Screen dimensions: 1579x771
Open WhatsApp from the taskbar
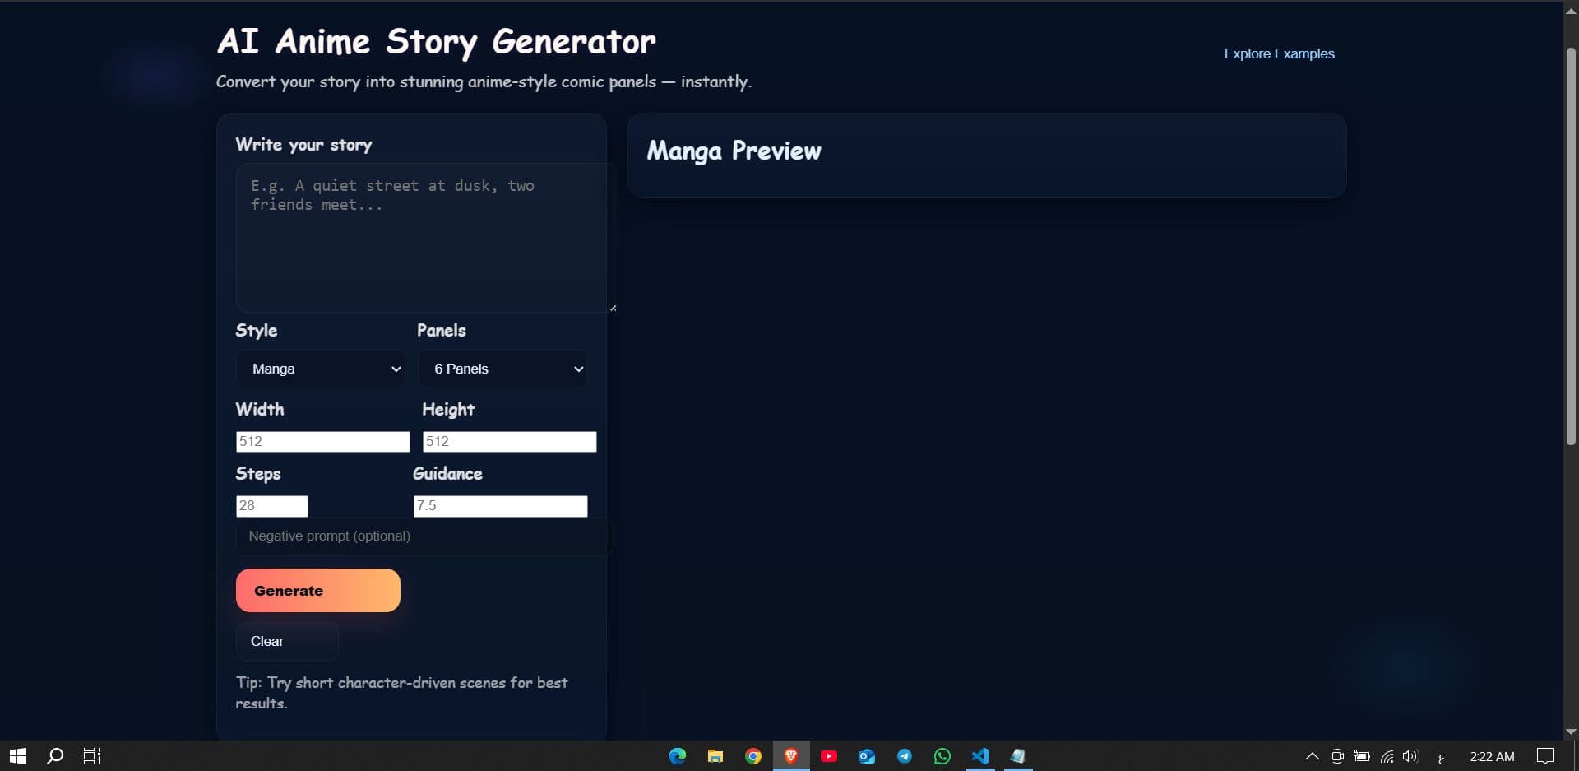point(942,755)
